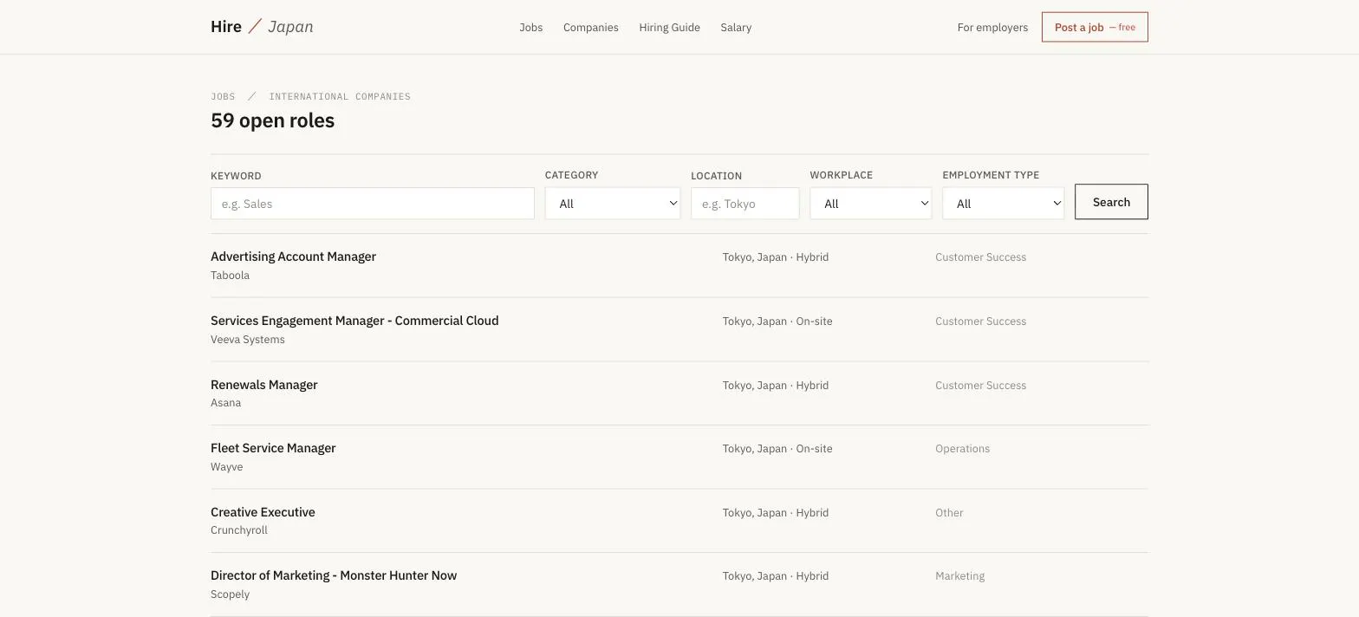The width and height of the screenshot is (1359, 617).
Task: Click the INTERNATIONAL COMPANIES breadcrumb text
Action: click(x=340, y=96)
